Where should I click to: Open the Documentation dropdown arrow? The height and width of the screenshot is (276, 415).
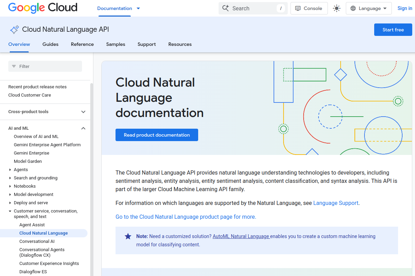click(138, 9)
